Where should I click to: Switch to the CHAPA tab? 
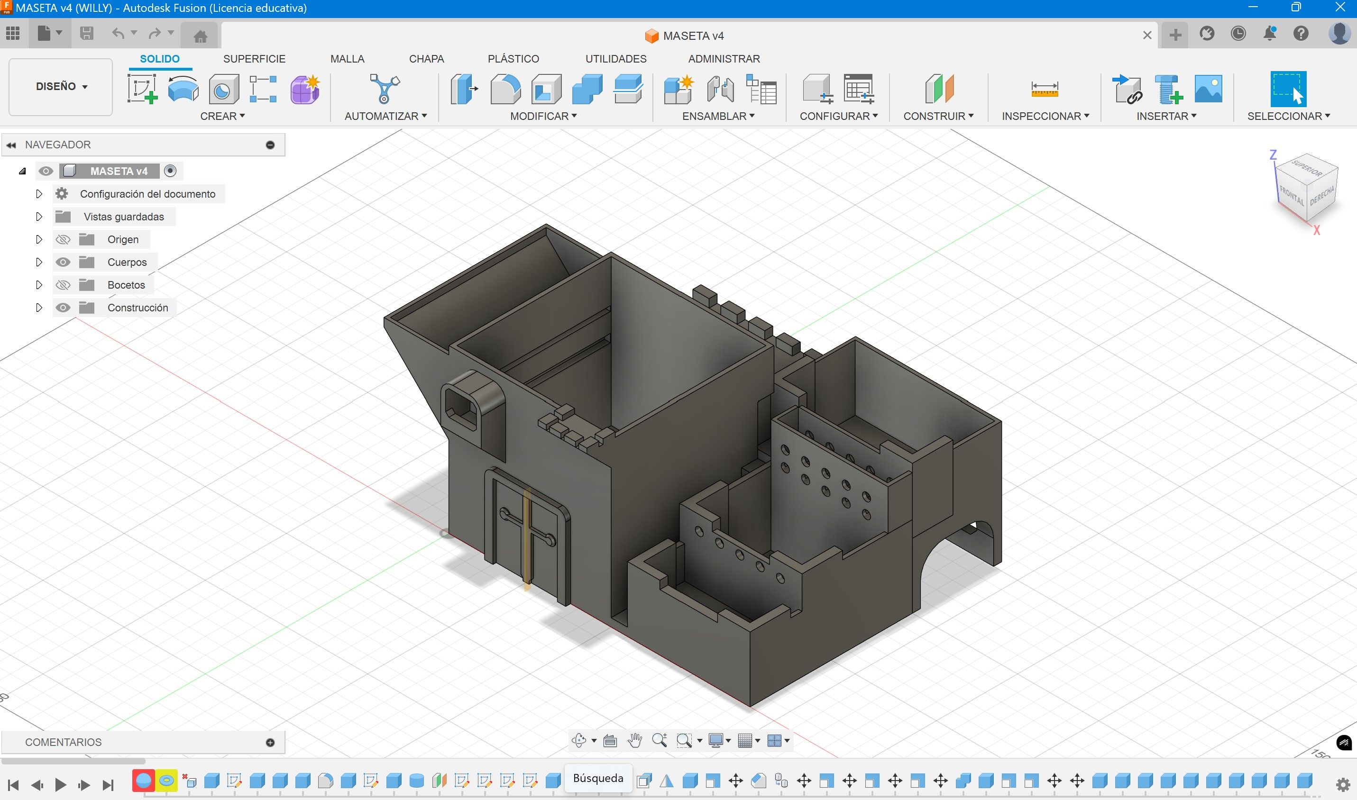click(x=426, y=59)
